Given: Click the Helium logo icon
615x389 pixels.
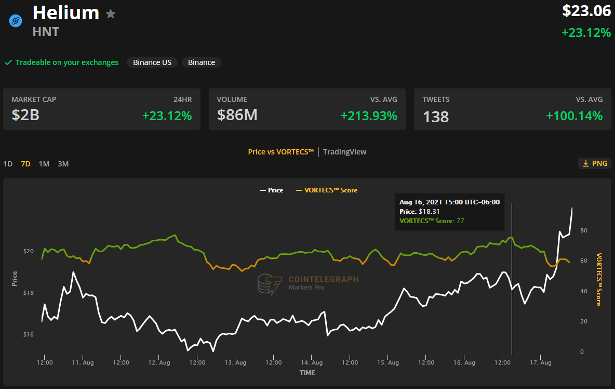Looking at the screenshot, I should click(x=16, y=21).
